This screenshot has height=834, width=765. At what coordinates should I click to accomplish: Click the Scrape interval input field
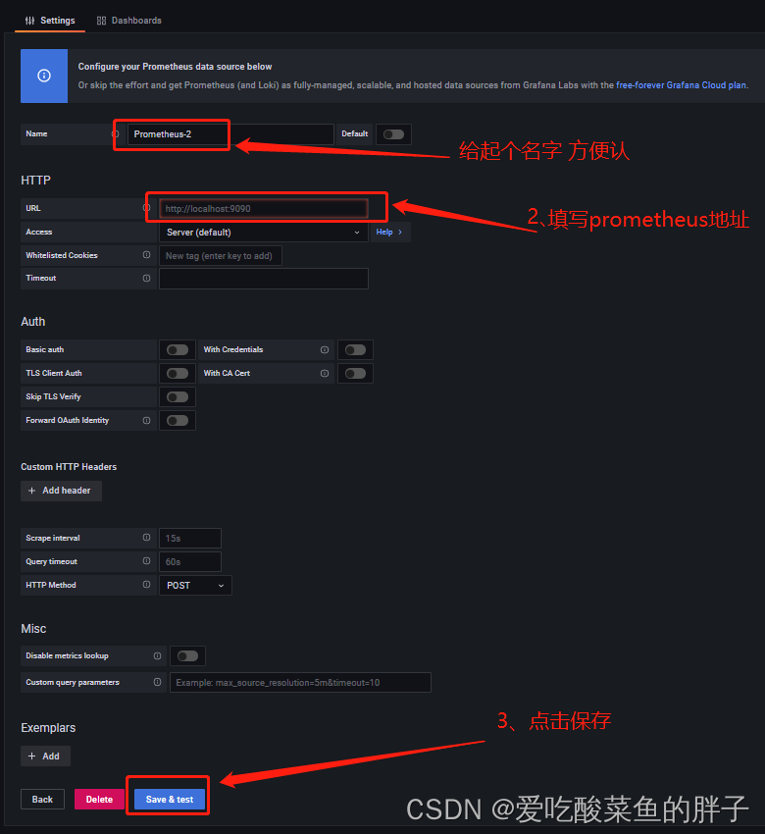(190, 539)
